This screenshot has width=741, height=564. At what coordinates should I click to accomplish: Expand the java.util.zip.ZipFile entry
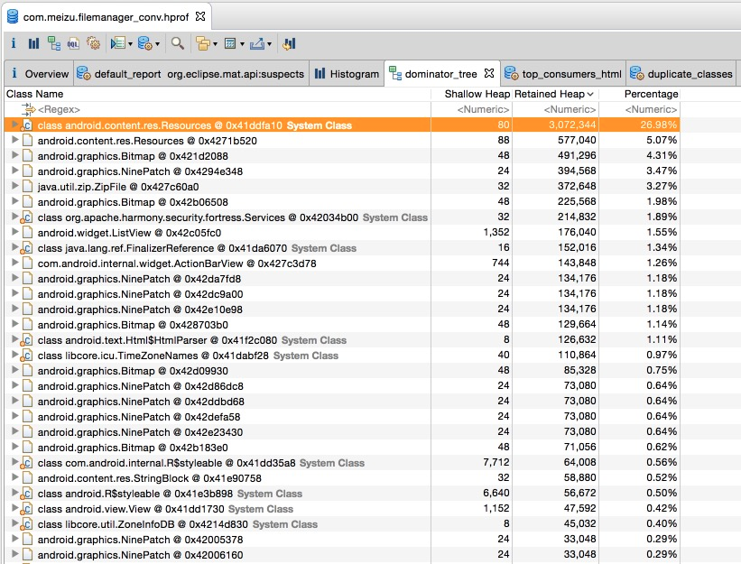14,187
